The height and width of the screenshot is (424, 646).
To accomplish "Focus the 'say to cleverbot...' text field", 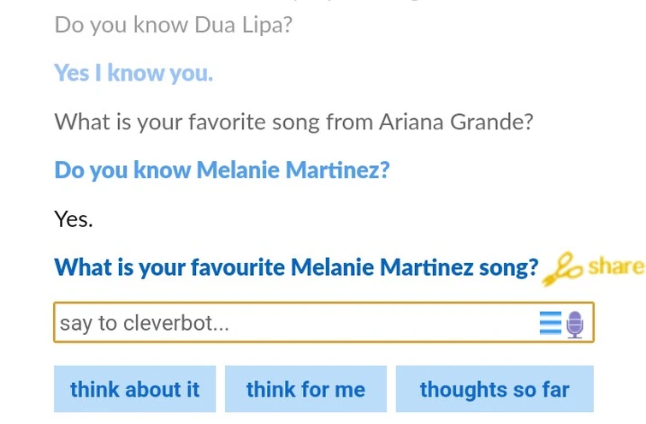I will (291, 323).
